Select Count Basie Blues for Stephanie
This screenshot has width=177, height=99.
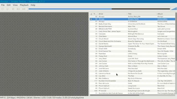132,41
